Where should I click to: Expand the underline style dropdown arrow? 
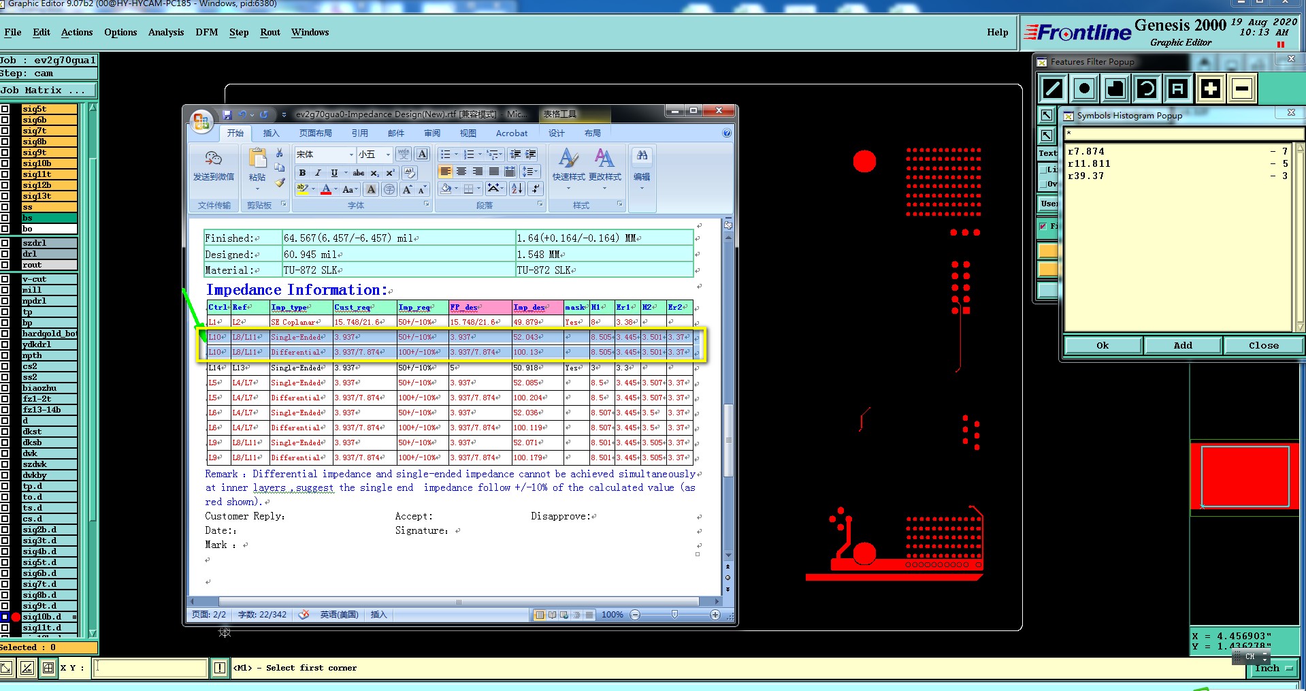(346, 173)
